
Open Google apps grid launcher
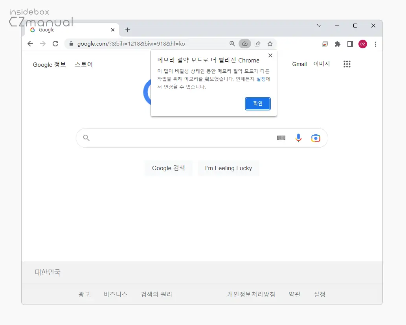[347, 64]
